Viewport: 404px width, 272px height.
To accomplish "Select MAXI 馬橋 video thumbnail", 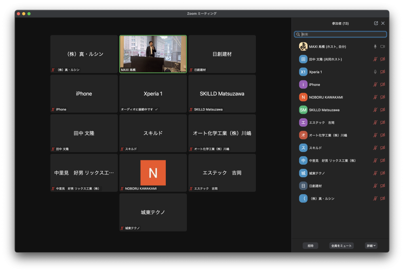I will pyautogui.click(x=153, y=54).
